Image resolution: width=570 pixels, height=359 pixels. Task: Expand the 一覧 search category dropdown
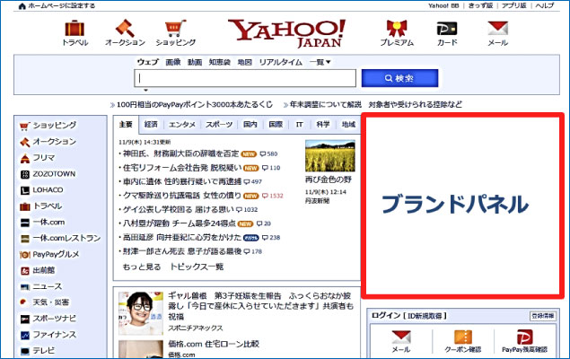pos(320,62)
